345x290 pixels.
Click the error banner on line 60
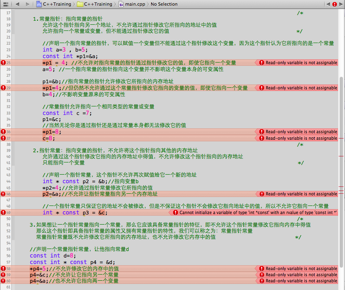(297, 281)
